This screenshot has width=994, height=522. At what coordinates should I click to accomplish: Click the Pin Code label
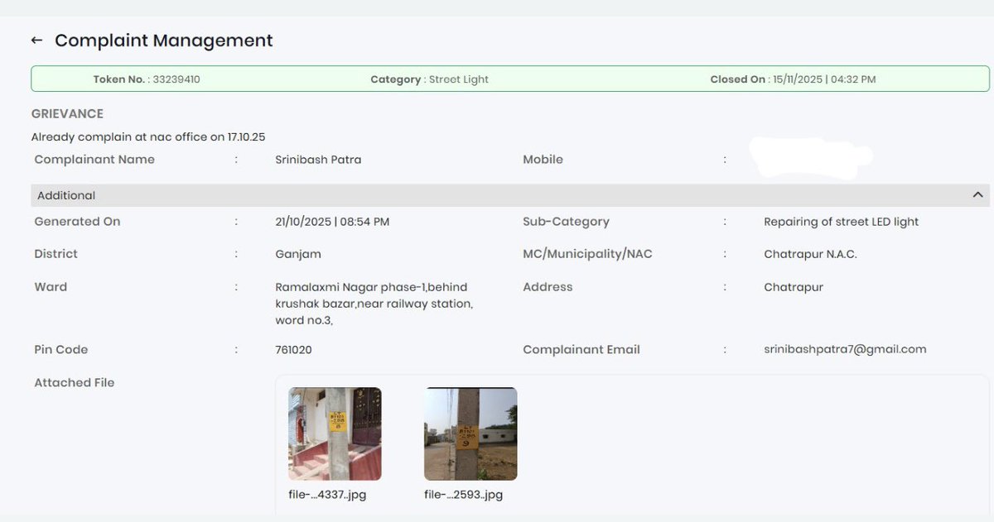(x=60, y=350)
